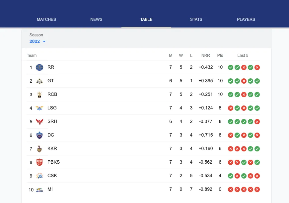
Task: Click the SRH team logo
Action: [39, 122]
